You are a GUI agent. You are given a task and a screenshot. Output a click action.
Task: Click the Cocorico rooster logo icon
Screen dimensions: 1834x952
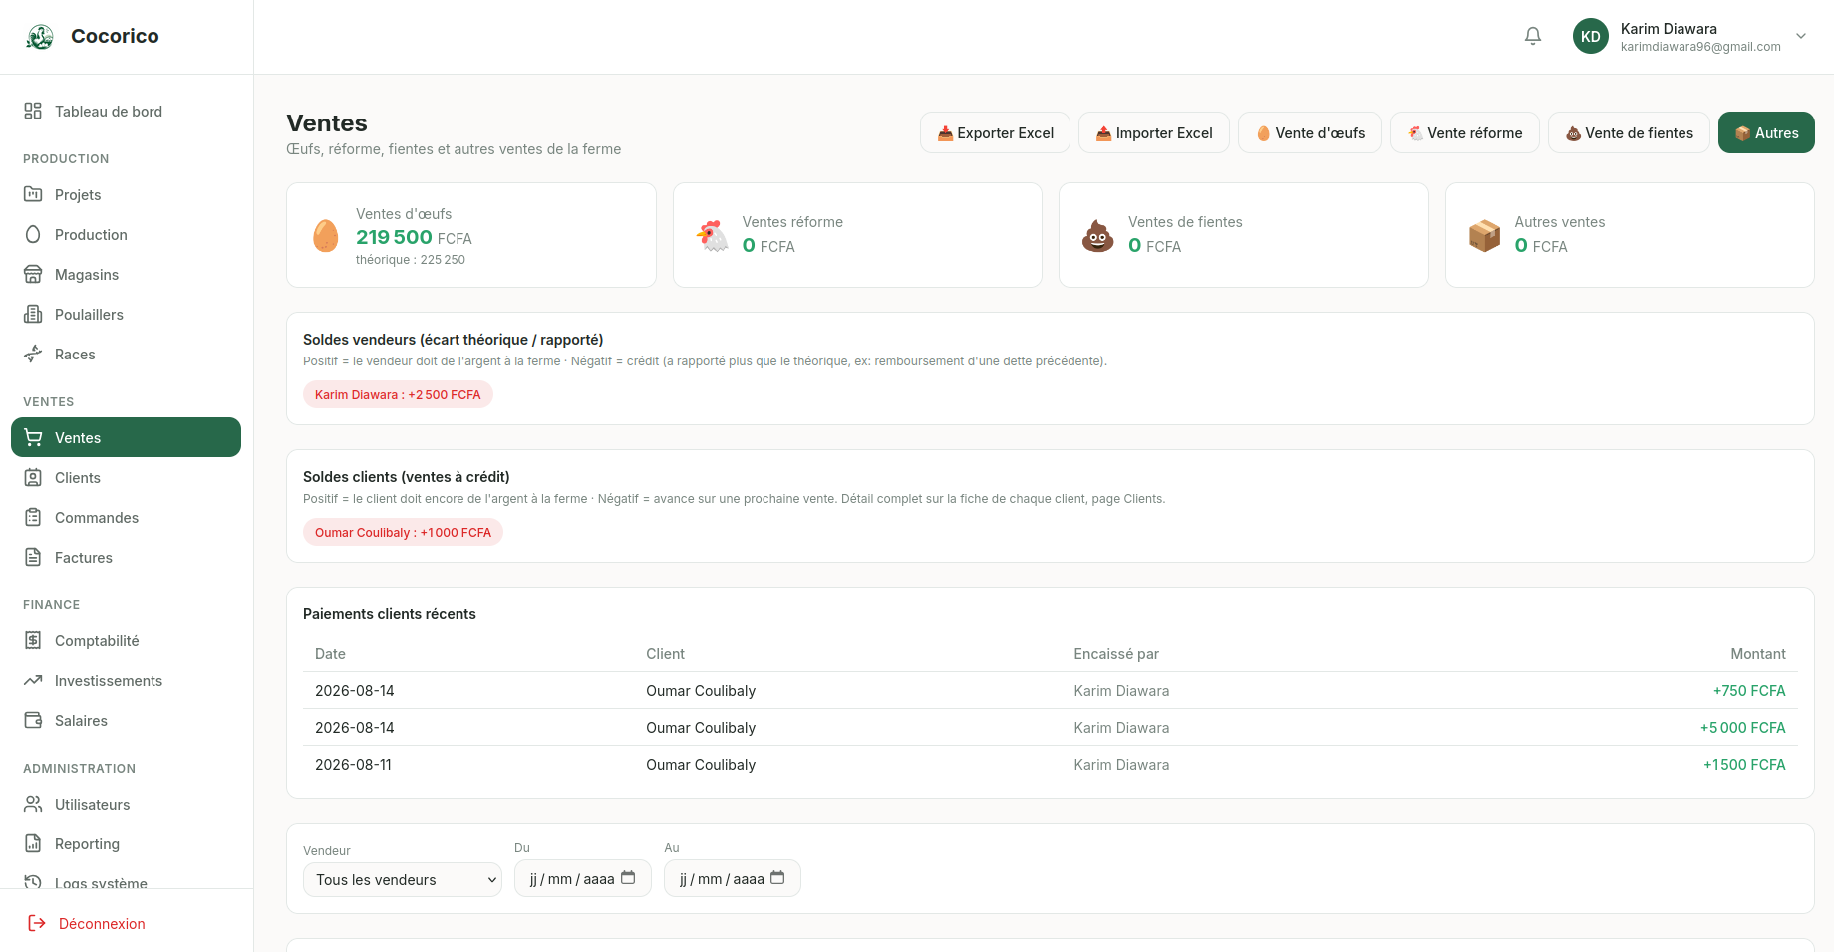[40, 37]
